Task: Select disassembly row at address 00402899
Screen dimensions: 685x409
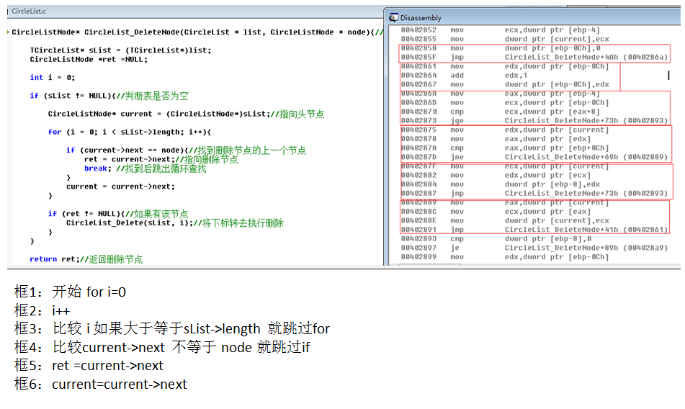Action: click(505, 256)
